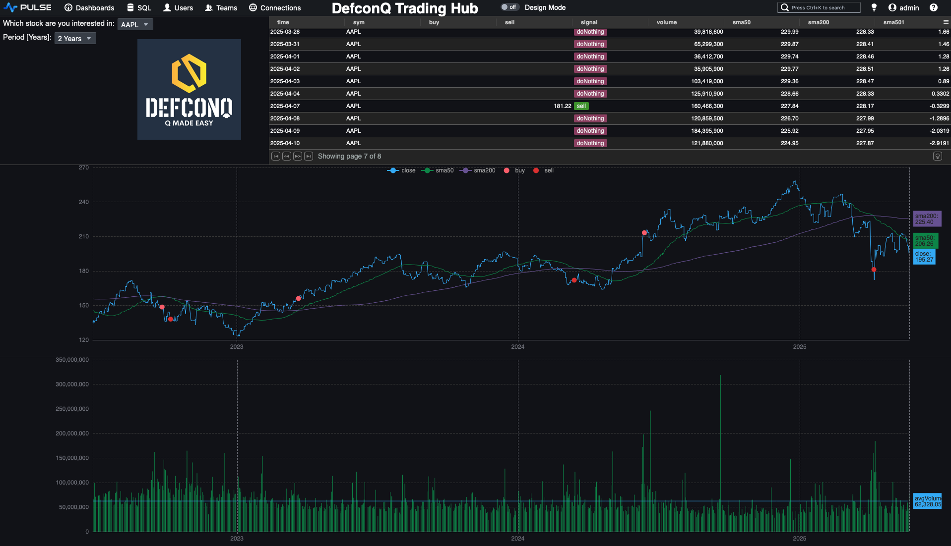
Task: Open the admin user profile menu
Action: coord(904,7)
